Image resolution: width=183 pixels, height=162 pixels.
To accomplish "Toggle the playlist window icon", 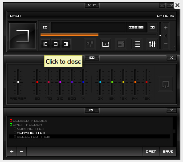I will [137, 44].
